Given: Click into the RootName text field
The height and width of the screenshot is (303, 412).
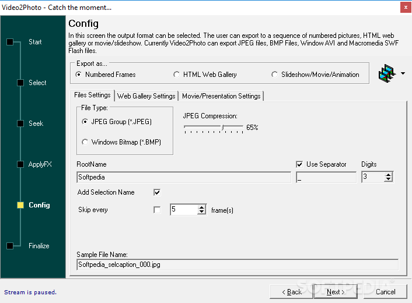Looking at the screenshot, I should (184, 177).
